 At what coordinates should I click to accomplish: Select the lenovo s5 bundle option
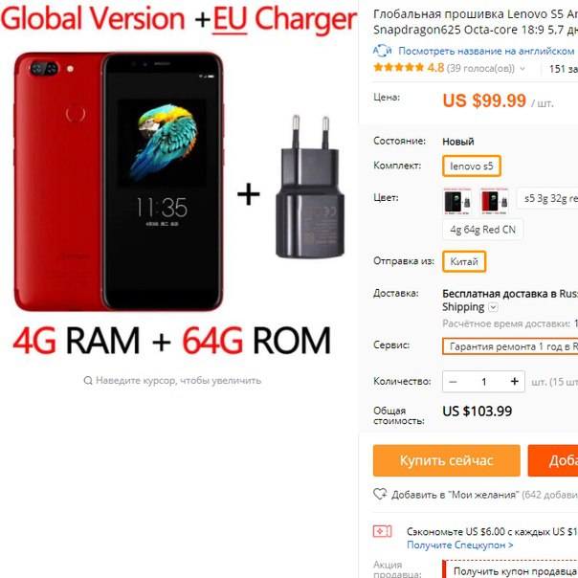[x=472, y=167]
